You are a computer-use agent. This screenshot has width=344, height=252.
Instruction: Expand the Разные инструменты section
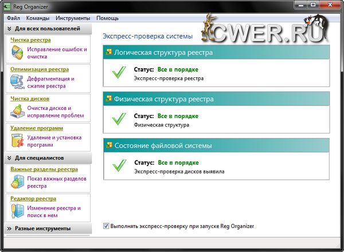(x=10, y=229)
